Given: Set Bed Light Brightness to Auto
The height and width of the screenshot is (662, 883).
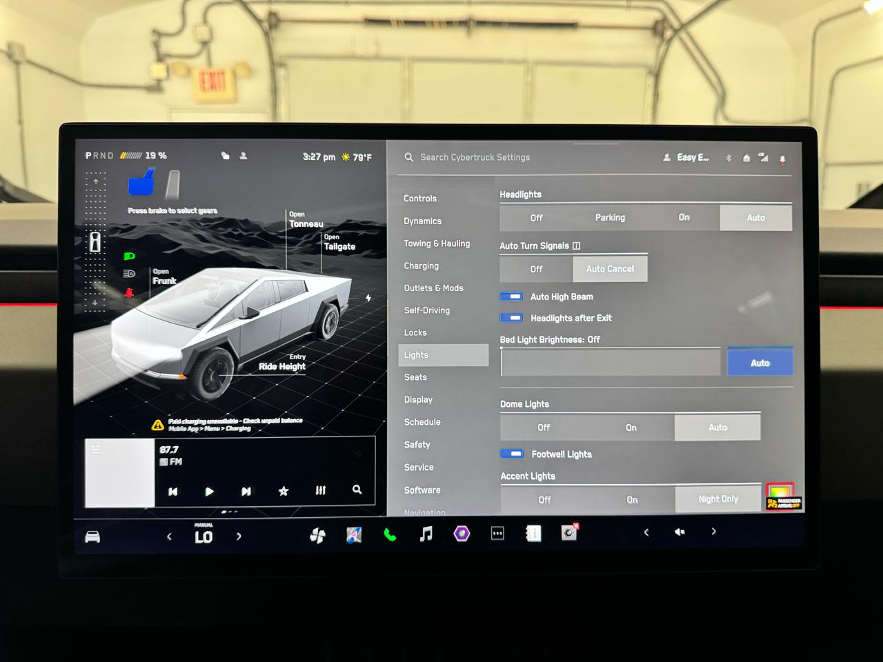Looking at the screenshot, I should tap(760, 363).
